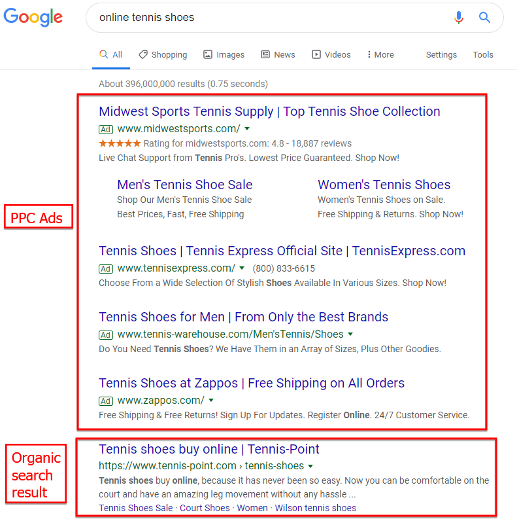
Task: Click the search icon in the All tab
Action: [x=103, y=54]
